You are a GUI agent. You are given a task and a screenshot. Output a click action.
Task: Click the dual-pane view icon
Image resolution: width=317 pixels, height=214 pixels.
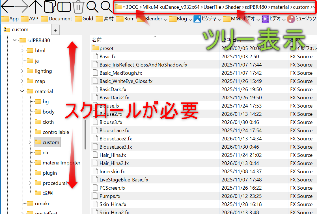click(64, 7)
